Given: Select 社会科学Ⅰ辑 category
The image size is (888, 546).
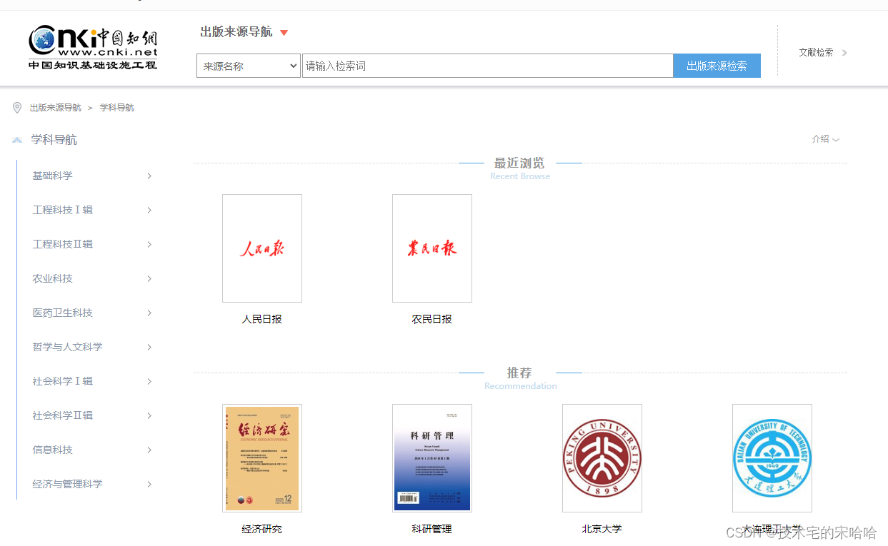Looking at the screenshot, I should point(62,381).
